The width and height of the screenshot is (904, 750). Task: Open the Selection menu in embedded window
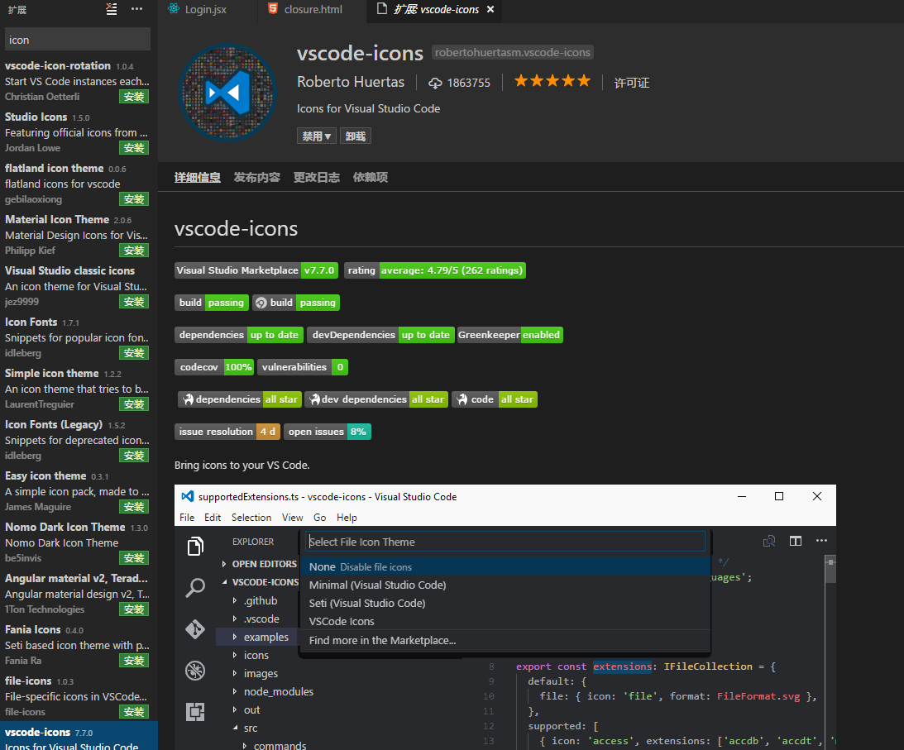click(x=251, y=518)
